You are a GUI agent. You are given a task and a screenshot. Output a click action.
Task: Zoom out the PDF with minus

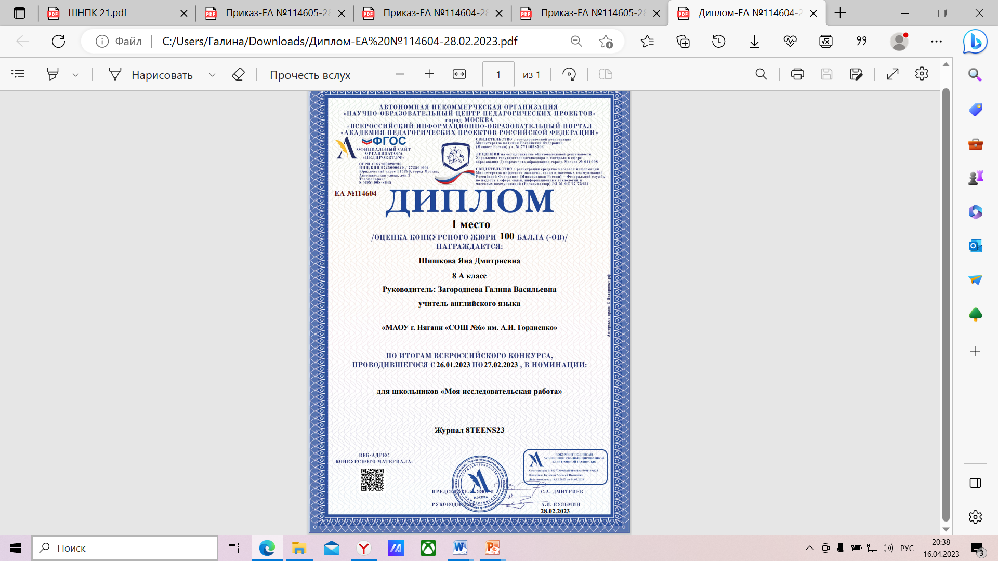[400, 74]
